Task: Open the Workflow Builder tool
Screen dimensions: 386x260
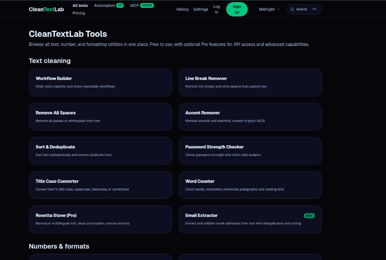Action: point(100,82)
